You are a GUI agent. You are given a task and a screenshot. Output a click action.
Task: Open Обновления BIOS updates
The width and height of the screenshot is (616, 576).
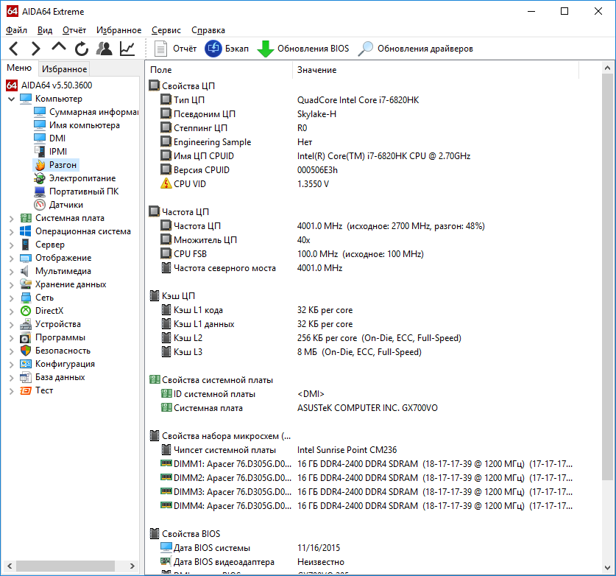[x=303, y=49]
